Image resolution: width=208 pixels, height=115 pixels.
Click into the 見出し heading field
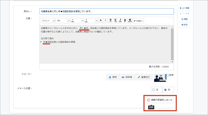tap(106, 11)
